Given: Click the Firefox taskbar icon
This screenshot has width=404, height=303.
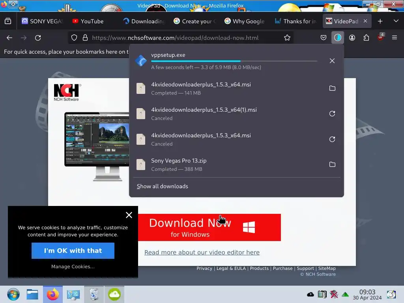Looking at the screenshot, I should point(53,294).
